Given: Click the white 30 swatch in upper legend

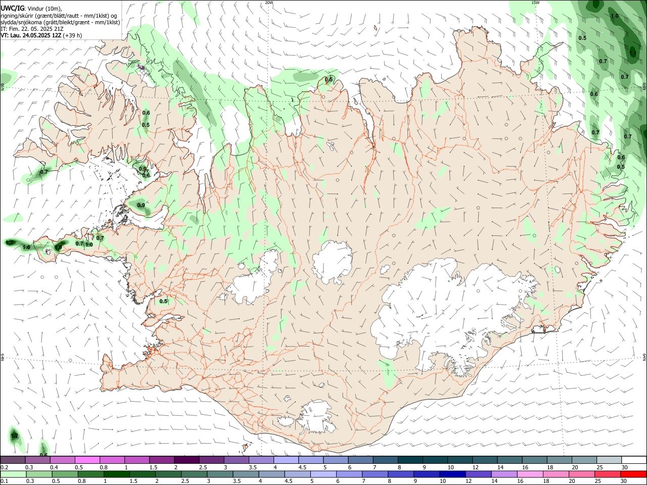Looking at the screenshot, I should (x=634, y=460).
